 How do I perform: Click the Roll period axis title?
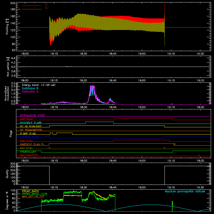[8, 67]
